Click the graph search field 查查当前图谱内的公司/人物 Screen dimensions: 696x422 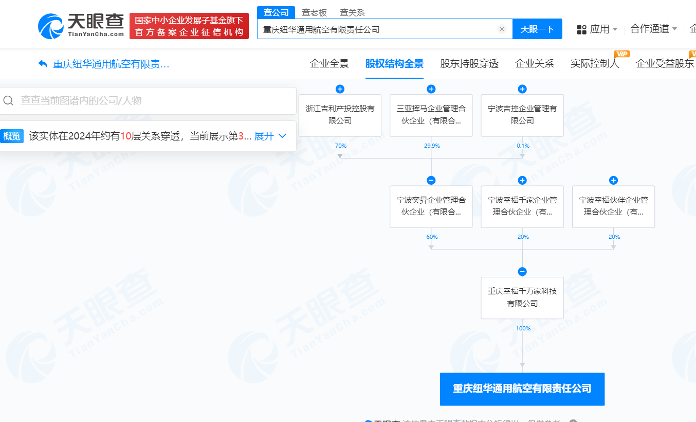coord(148,100)
